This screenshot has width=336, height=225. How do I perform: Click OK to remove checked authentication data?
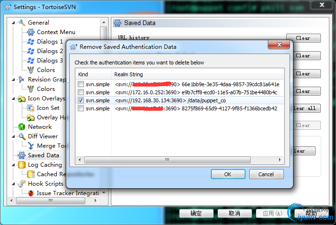(x=228, y=174)
